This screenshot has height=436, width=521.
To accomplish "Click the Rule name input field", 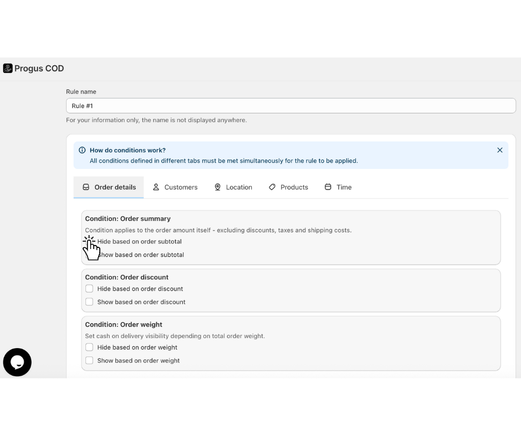I will 291,106.
